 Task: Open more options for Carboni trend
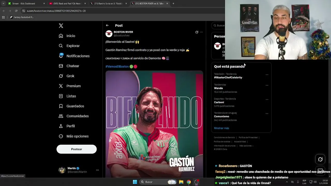(267, 99)
